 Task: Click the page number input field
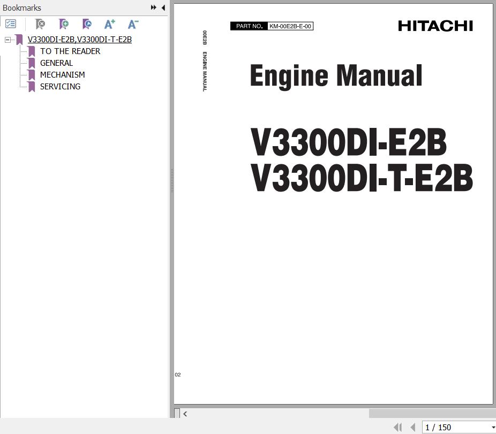click(454, 427)
